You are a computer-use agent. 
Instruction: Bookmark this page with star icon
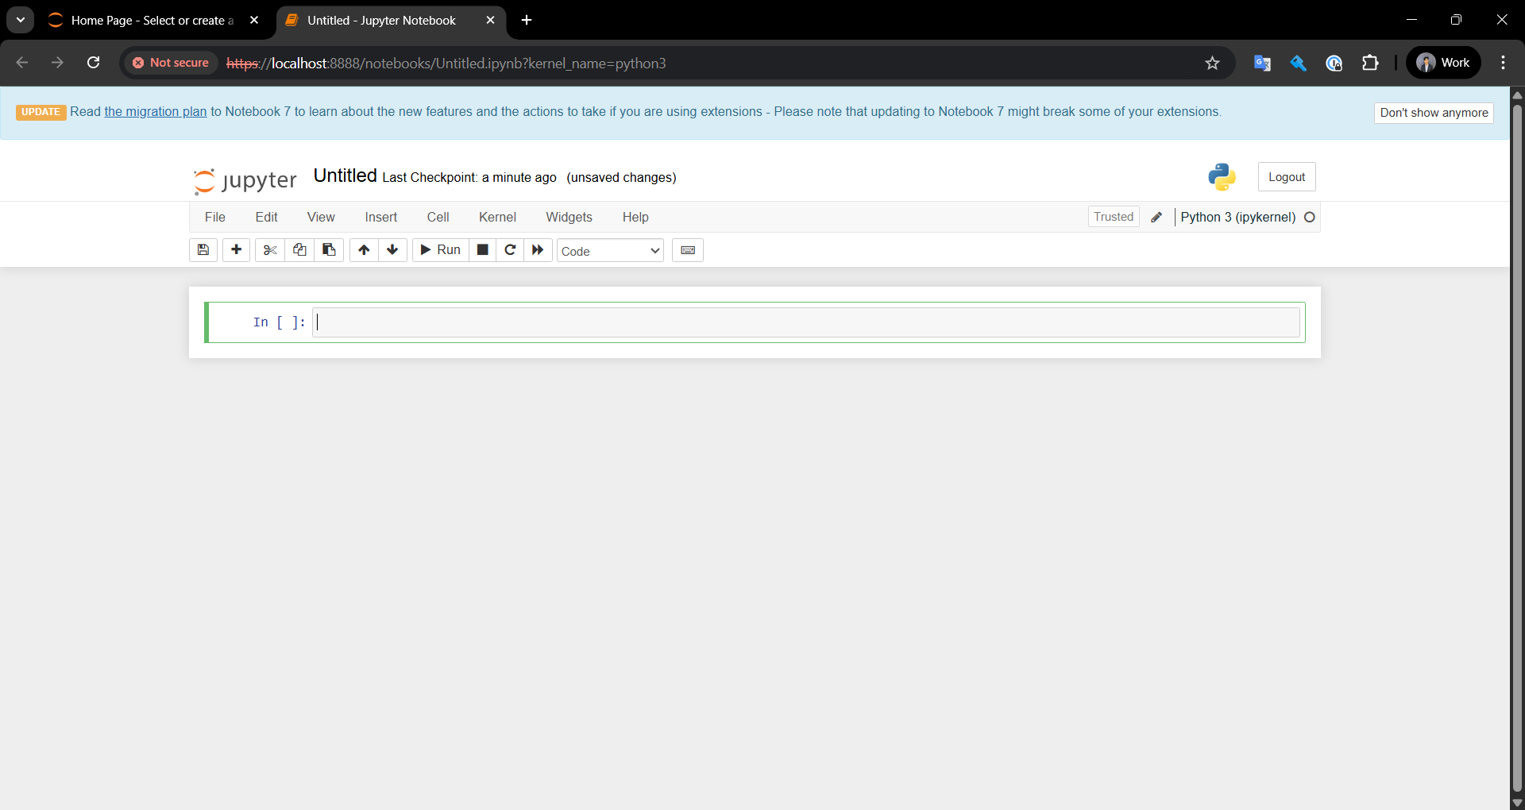[x=1212, y=63]
